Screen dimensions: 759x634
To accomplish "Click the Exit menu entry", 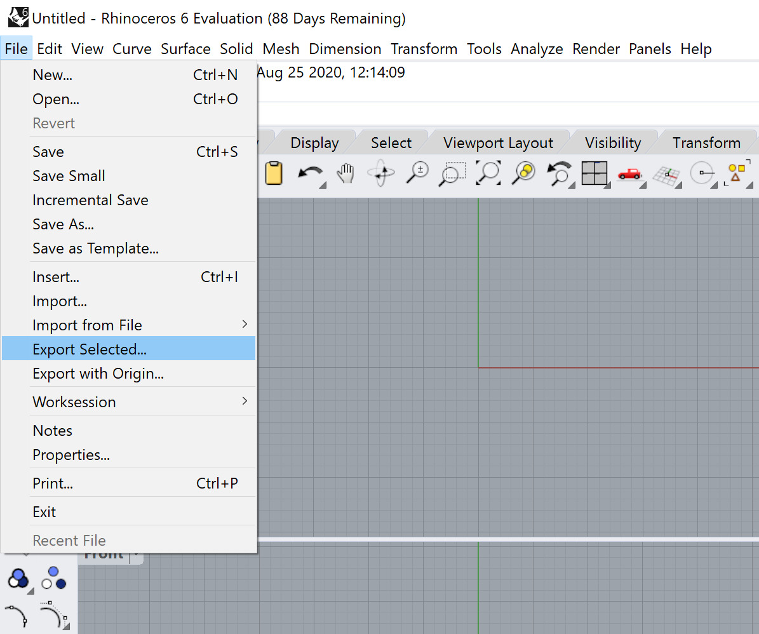I will [x=44, y=512].
